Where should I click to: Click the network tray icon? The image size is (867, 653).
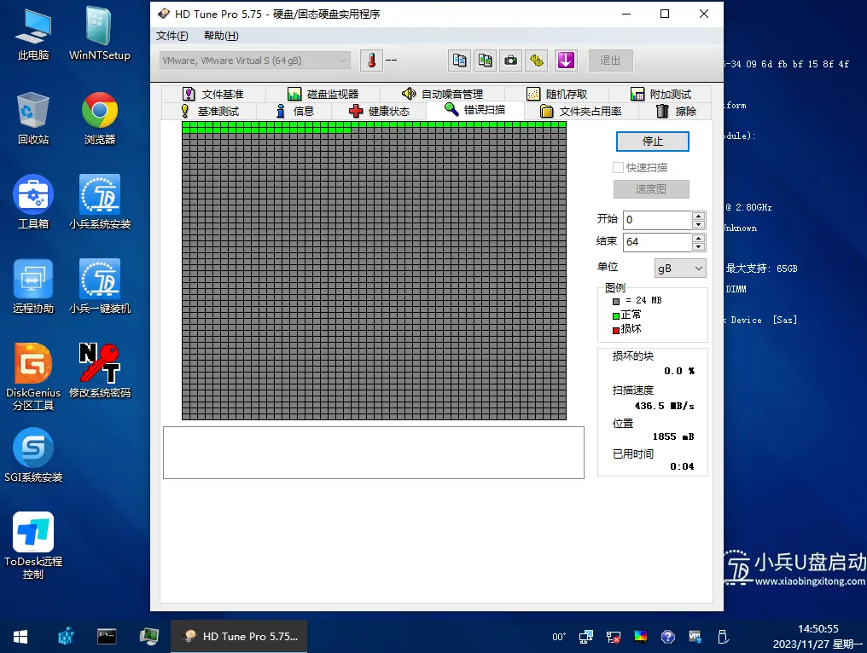(x=586, y=637)
